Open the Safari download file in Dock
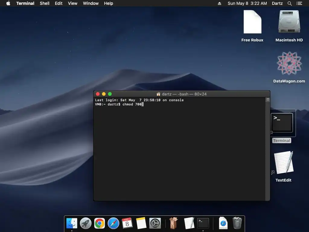Image resolution: width=309 pixels, height=232 pixels. [x=223, y=223]
